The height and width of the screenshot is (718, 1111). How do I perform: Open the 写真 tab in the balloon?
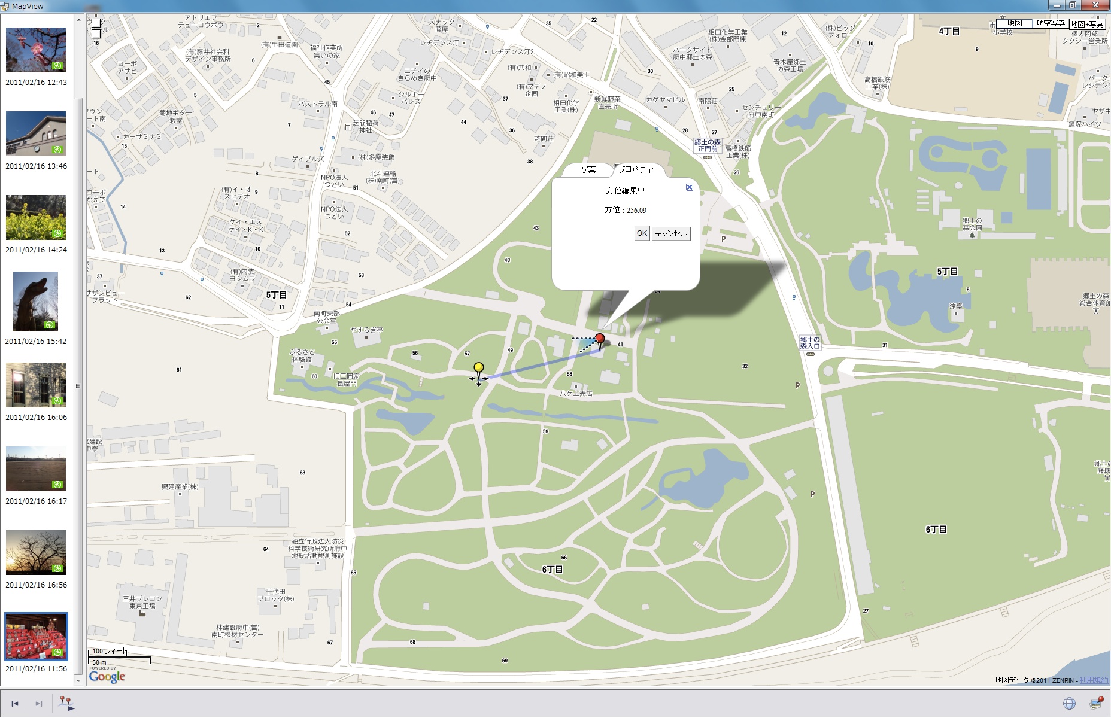[588, 170]
